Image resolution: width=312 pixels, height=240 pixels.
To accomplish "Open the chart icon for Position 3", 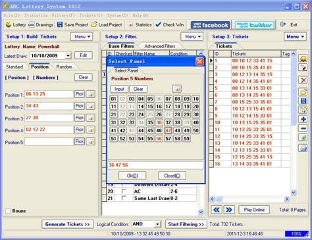I will point(90,118).
